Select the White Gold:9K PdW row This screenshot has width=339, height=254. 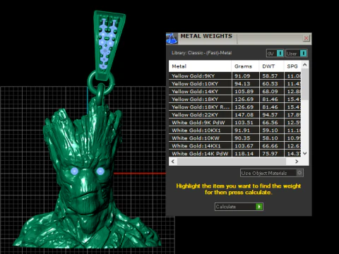pos(235,122)
